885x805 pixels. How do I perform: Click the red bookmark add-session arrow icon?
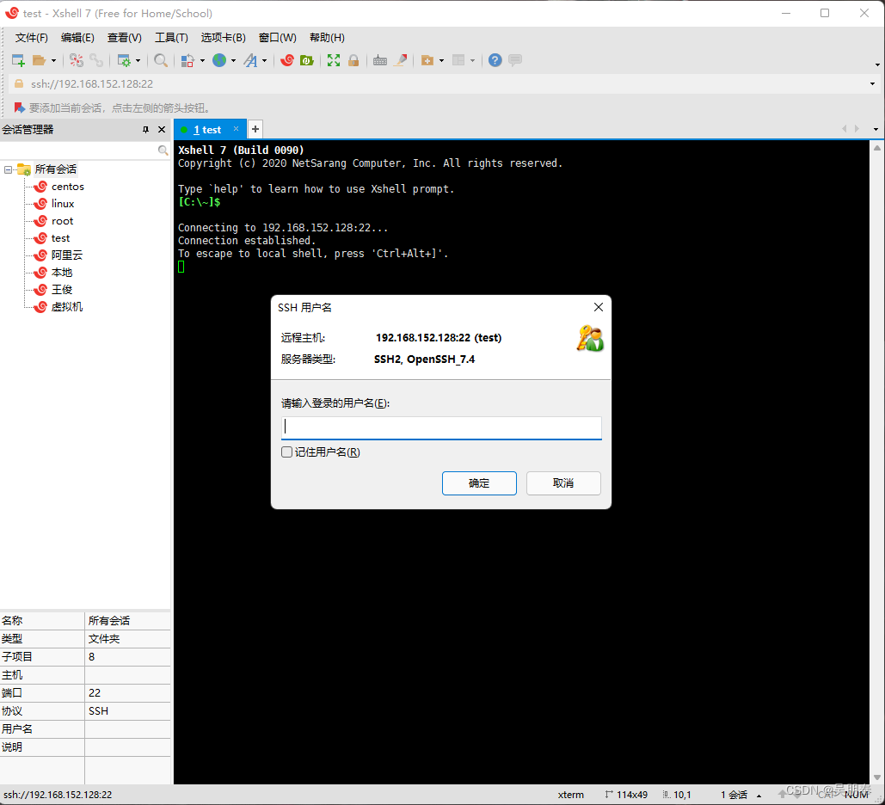19,108
